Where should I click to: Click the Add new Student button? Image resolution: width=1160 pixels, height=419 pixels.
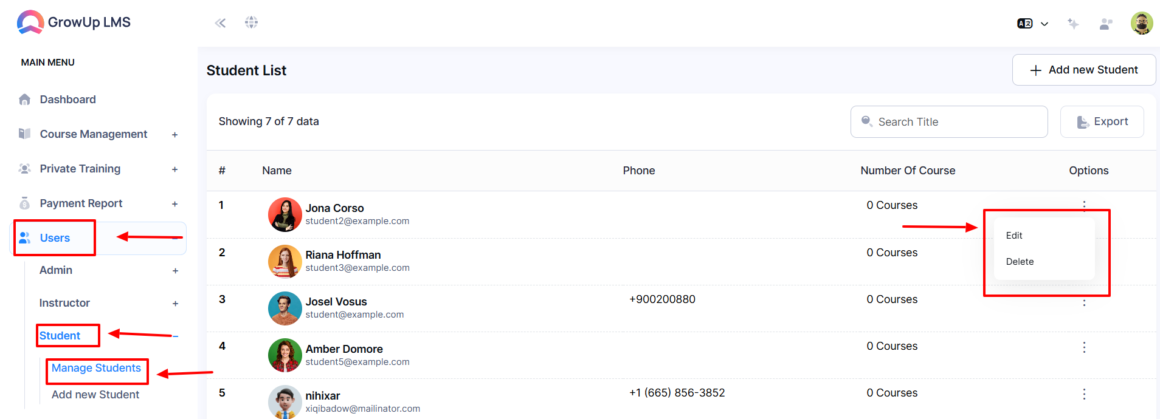[x=1084, y=70]
